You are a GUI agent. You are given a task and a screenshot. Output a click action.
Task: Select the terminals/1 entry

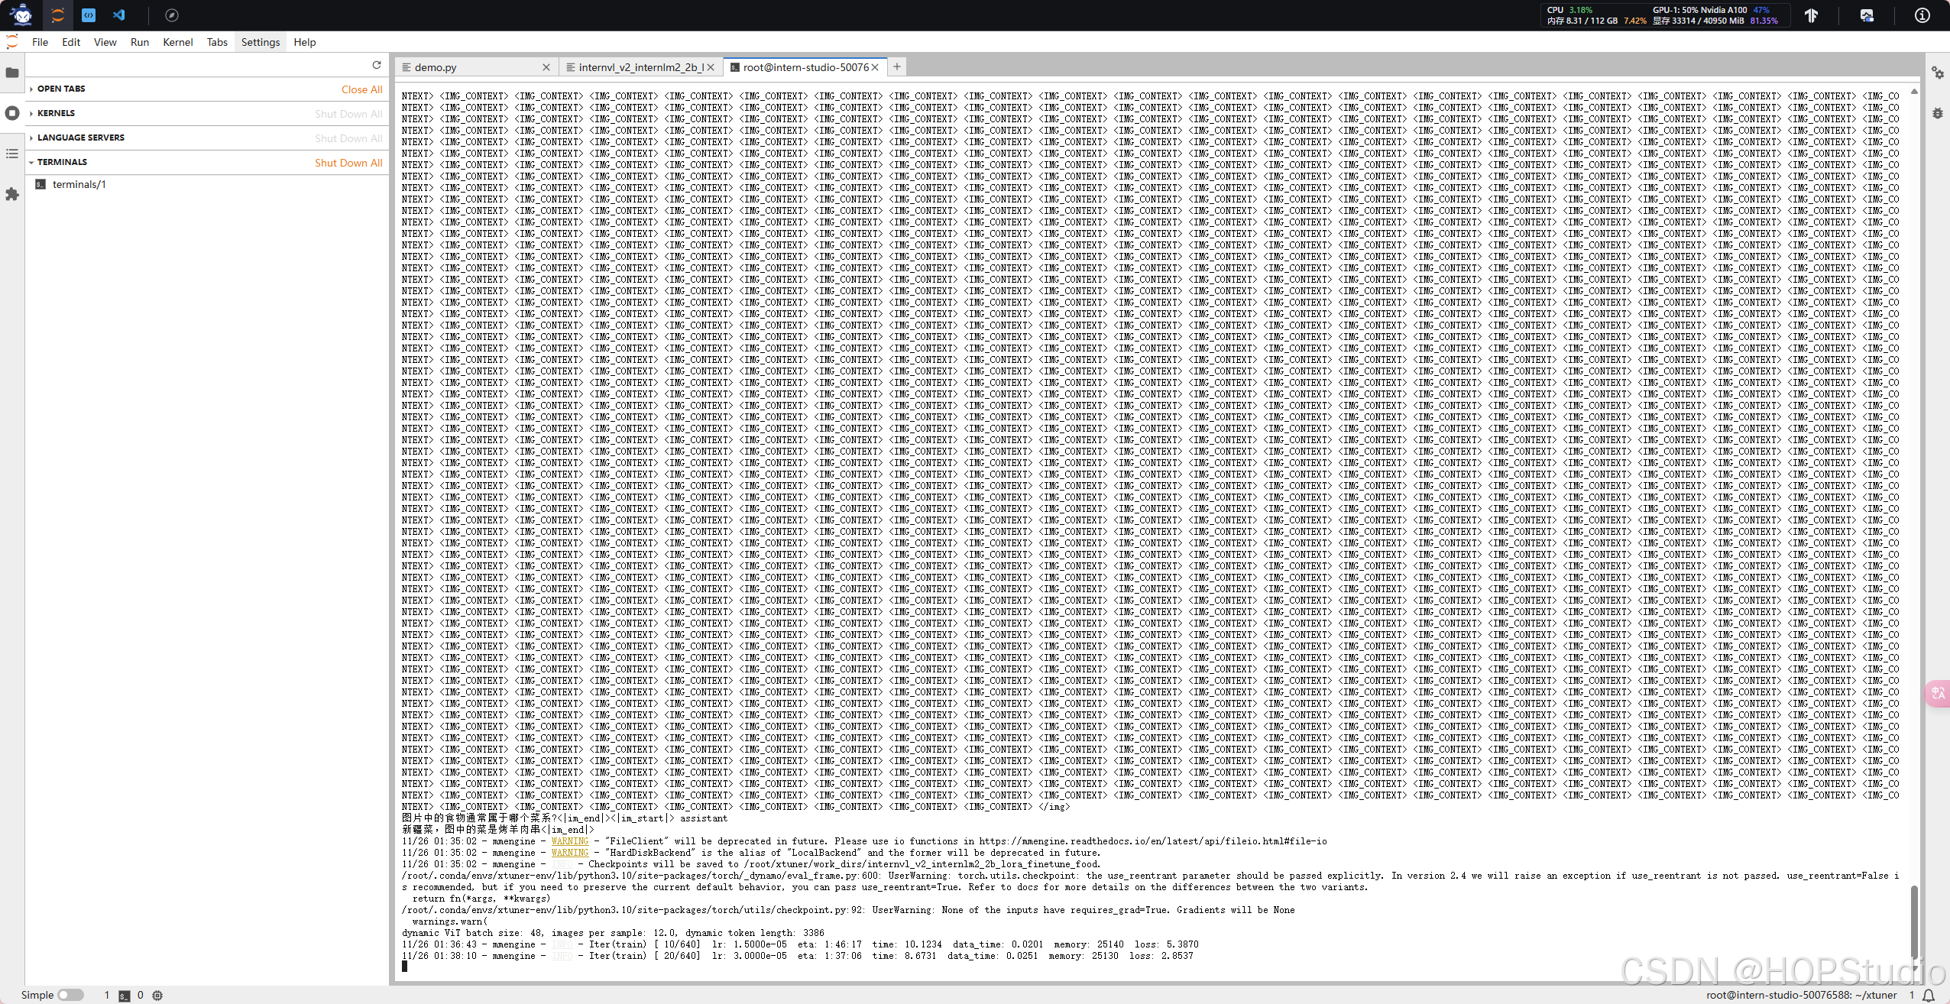pyautogui.click(x=79, y=184)
